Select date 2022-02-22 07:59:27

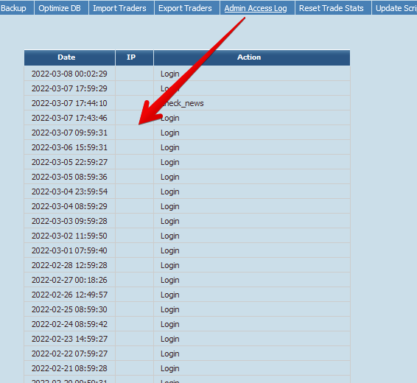tap(69, 354)
